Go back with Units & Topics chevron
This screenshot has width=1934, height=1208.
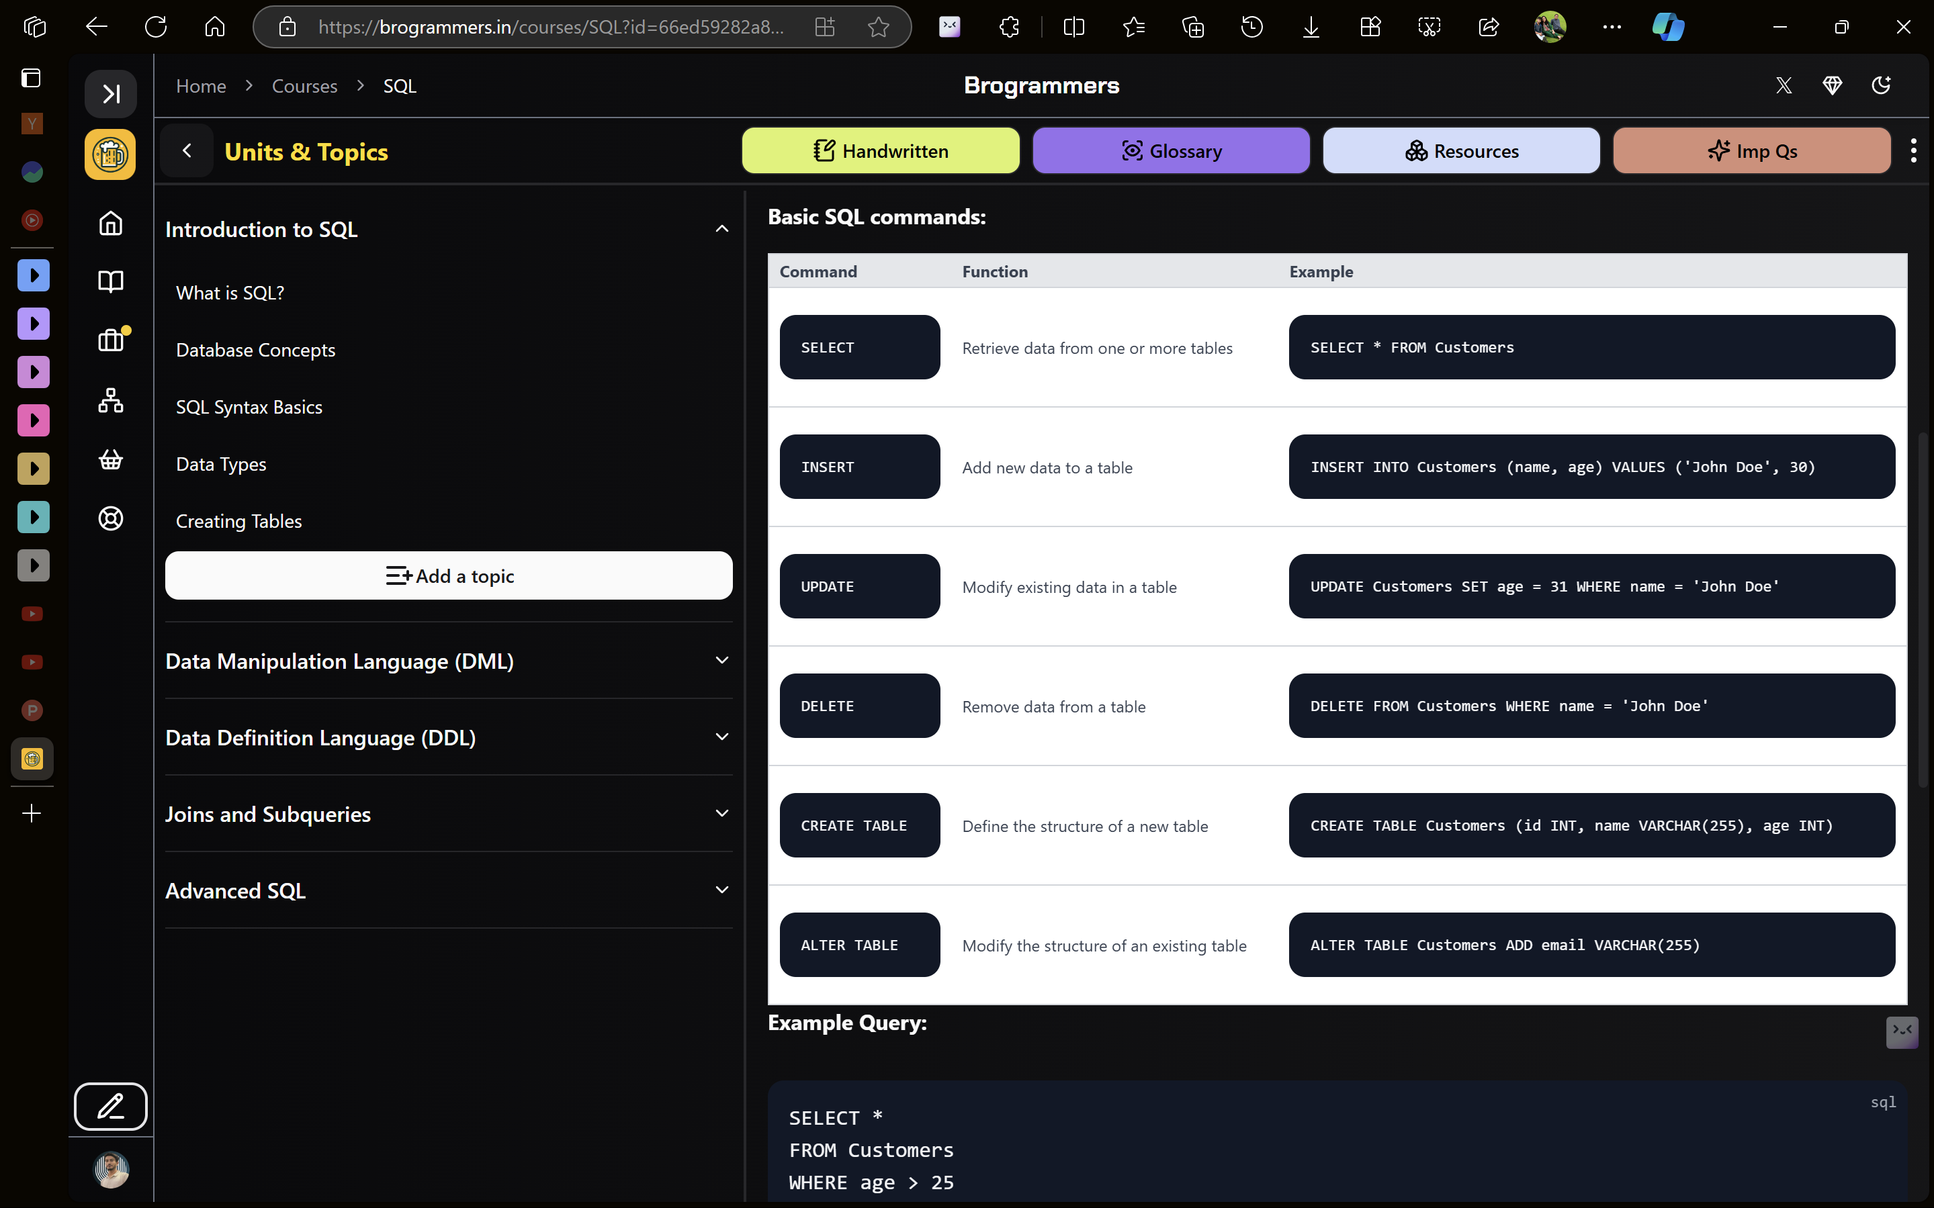(187, 150)
